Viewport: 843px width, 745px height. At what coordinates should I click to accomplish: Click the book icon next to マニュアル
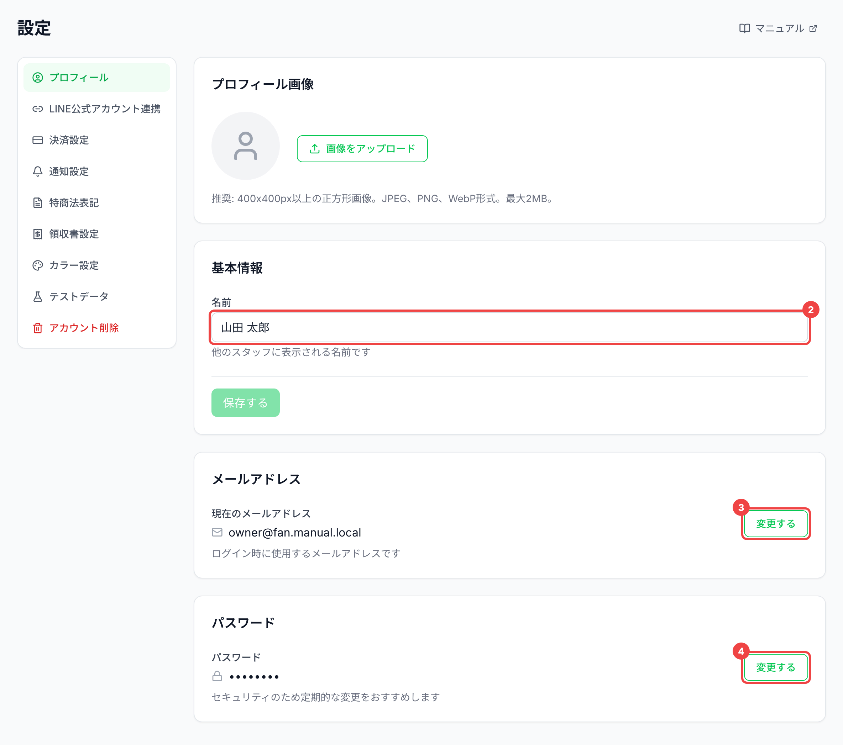(744, 28)
